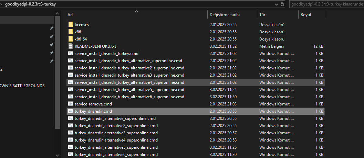Click icon of service_install_dnsredir_turkey_alternative2_superonline.cmd
This screenshot has width=364, height=158.
click(x=71, y=68)
